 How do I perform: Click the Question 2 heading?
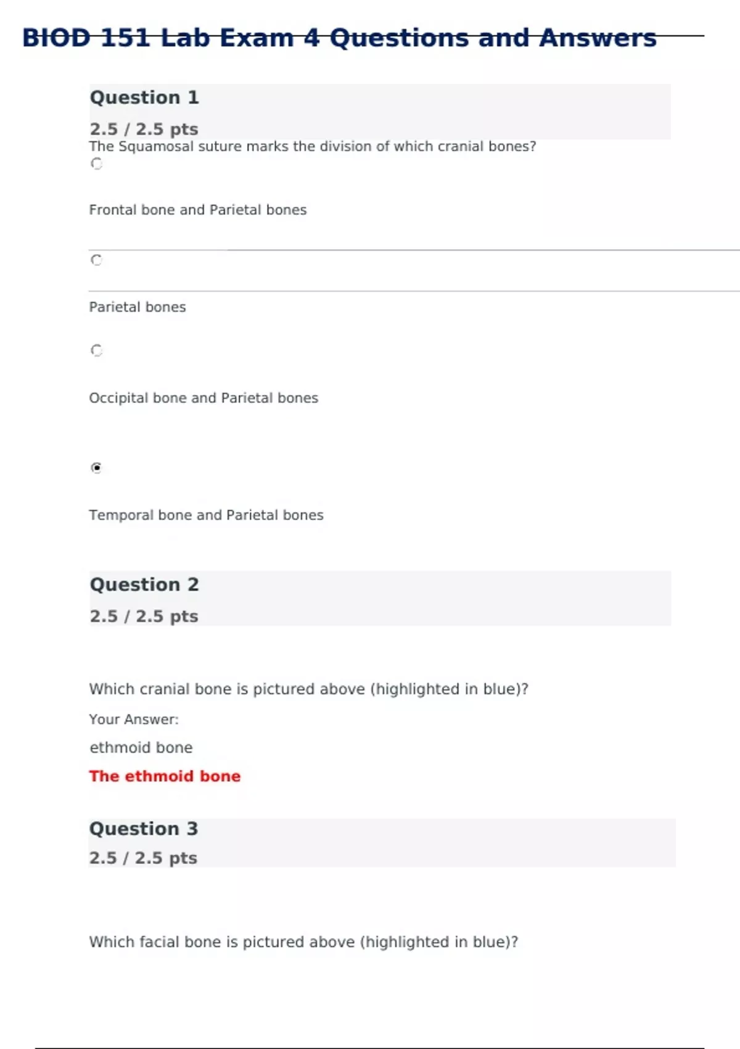coord(144,584)
